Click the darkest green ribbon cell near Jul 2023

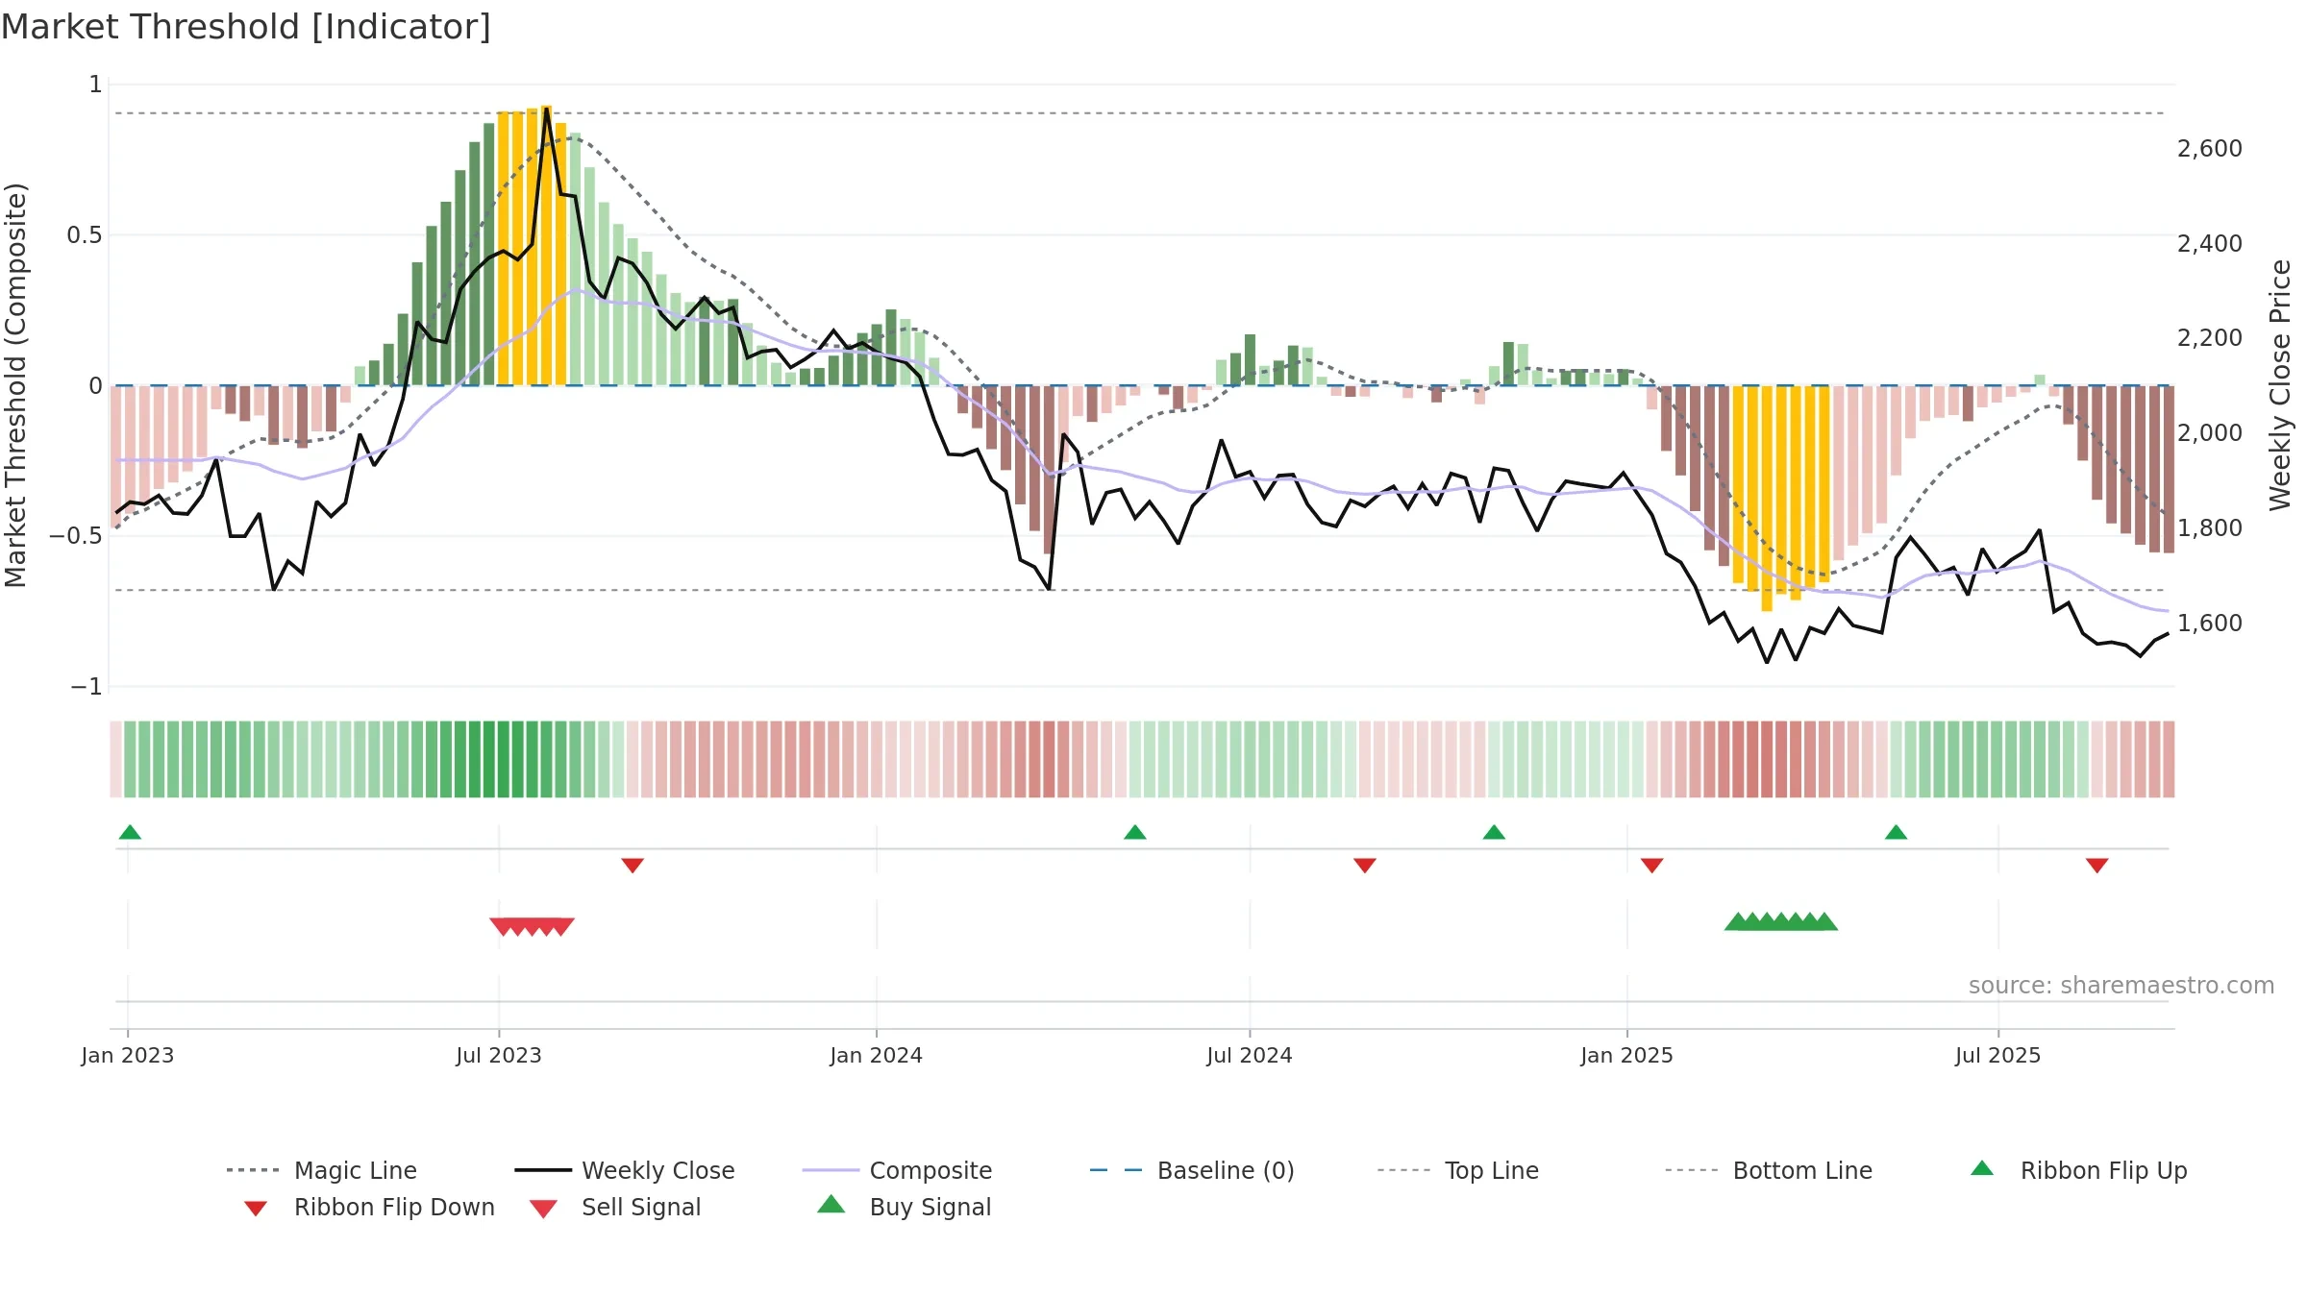pyautogui.click(x=504, y=759)
